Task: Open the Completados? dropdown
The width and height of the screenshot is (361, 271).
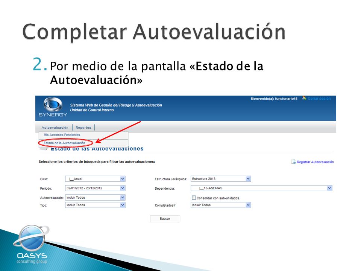Action: click(221, 205)
